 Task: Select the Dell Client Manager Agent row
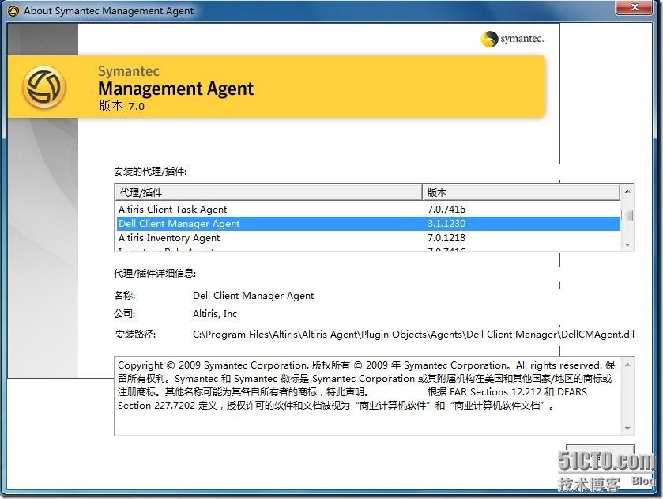point(368,224)
